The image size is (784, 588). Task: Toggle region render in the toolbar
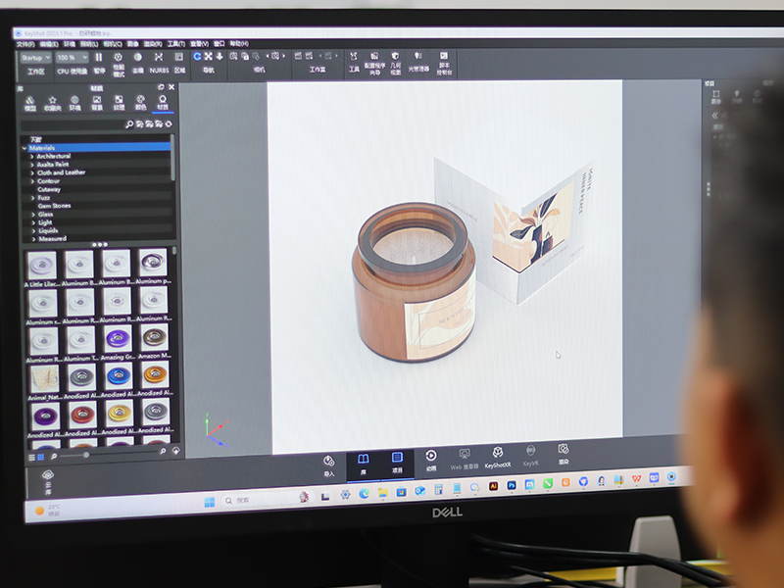[179, 63]
